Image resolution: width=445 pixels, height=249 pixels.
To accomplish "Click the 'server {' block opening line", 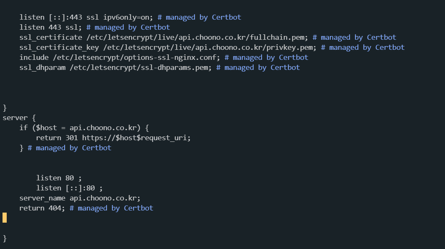I will point(19,118).
